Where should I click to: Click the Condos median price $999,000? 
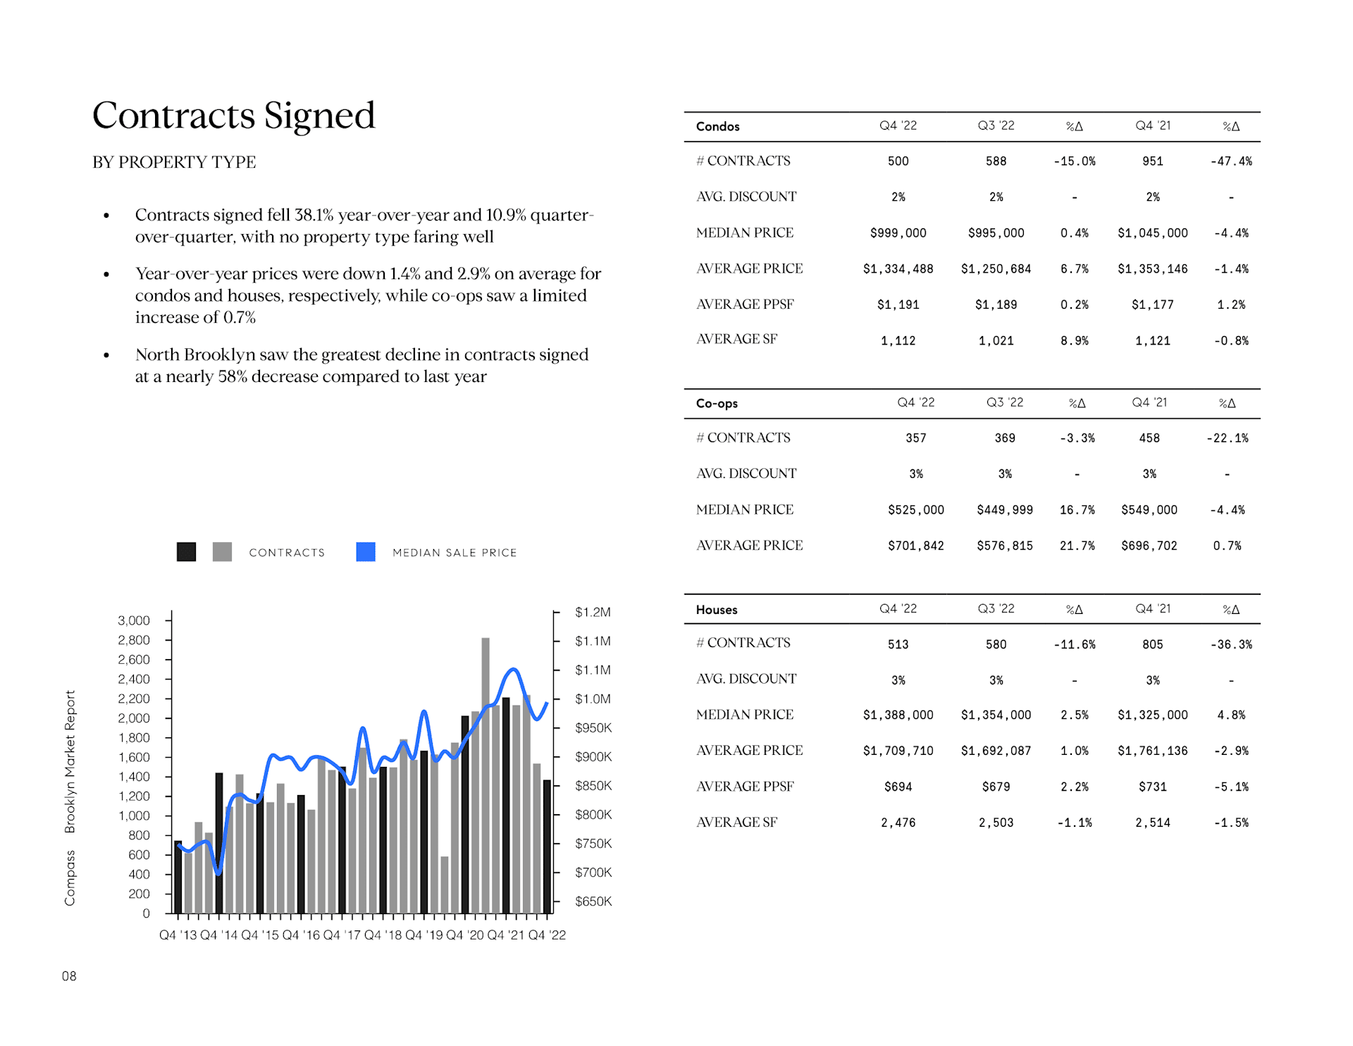898,233
